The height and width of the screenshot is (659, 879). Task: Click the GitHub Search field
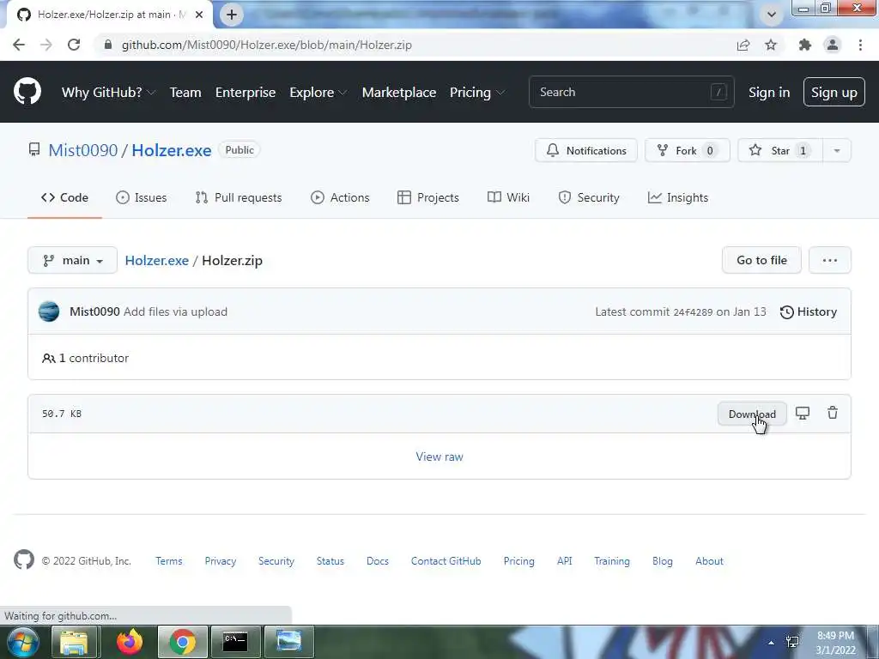(631, 92)
